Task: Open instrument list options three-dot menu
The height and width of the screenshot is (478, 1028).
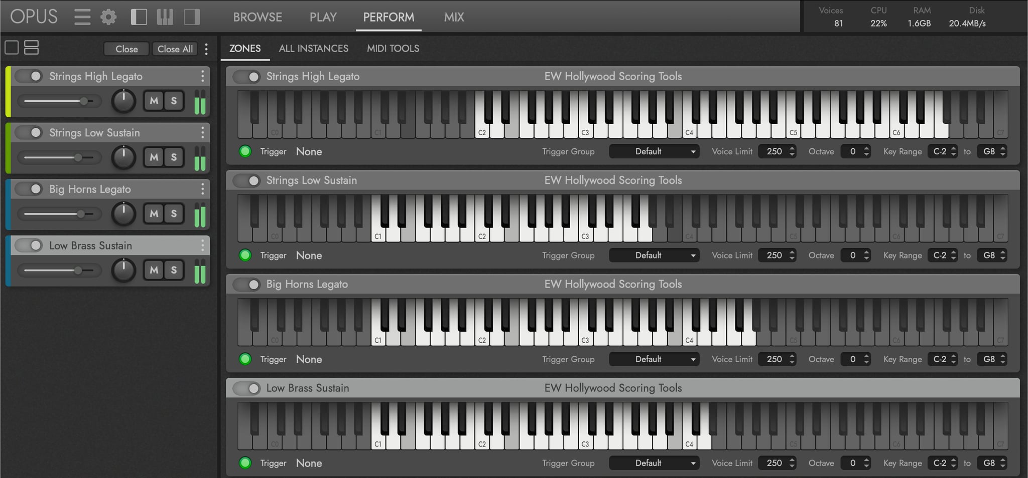Action: tap(206, 49)
